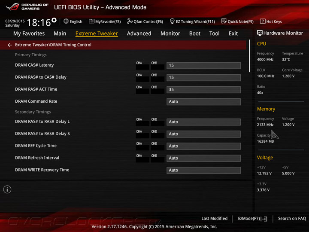Click DRAM WRITE Recovery Time Auto field
This screenshot has width=309, height=232.
(203, 170)
